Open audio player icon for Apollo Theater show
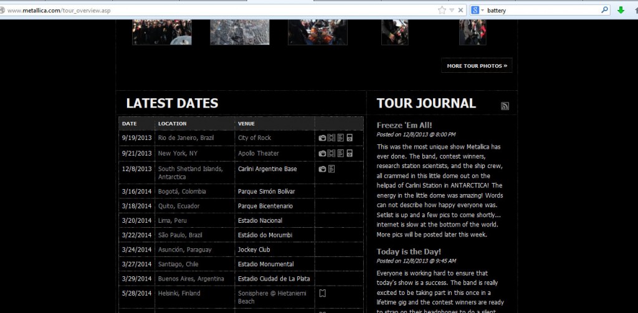The image size is (638, 313). pos(350,153)
